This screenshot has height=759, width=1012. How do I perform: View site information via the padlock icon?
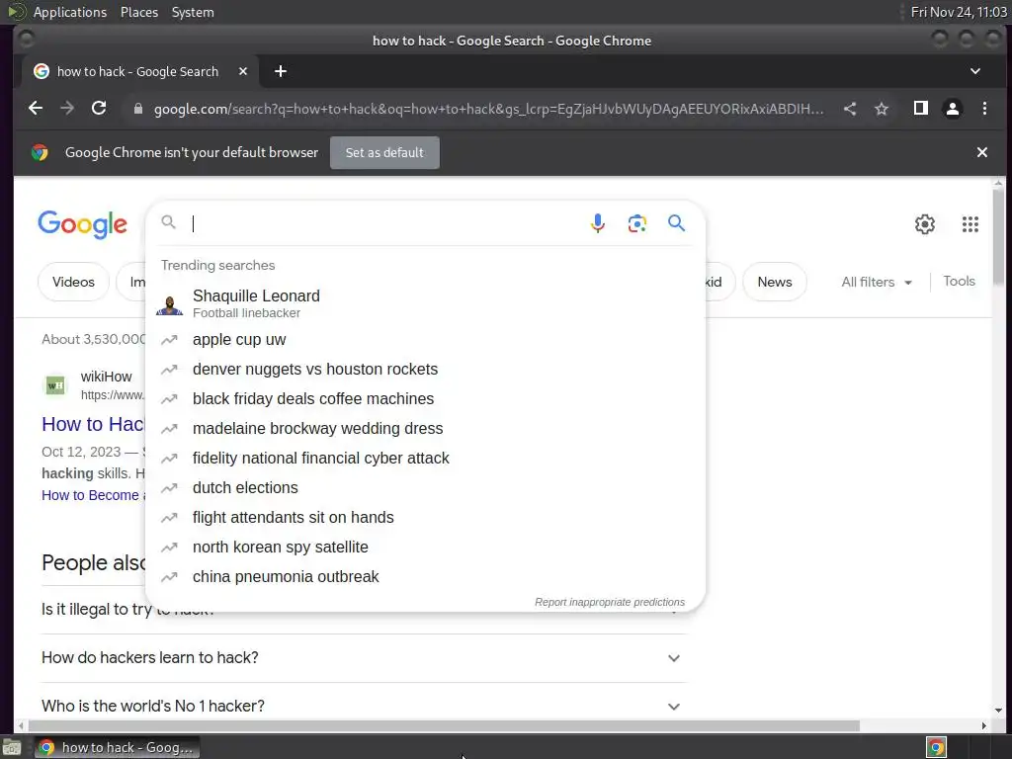137,109
